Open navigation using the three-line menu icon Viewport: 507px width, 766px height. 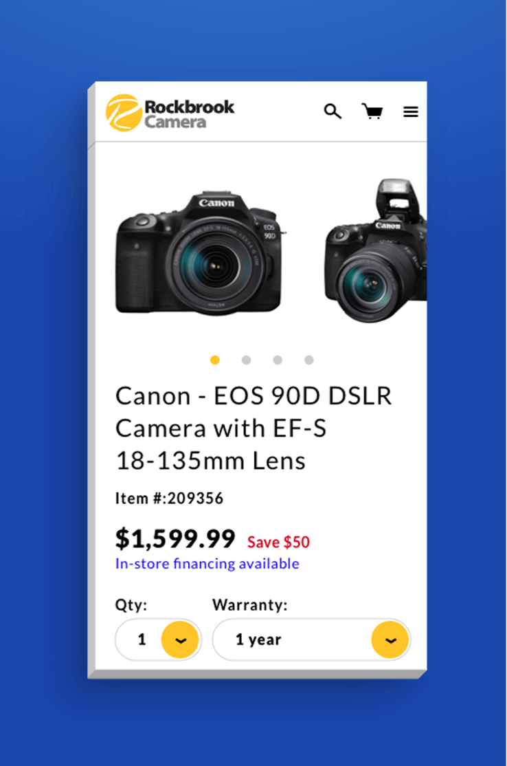click(x=411, y=111)
